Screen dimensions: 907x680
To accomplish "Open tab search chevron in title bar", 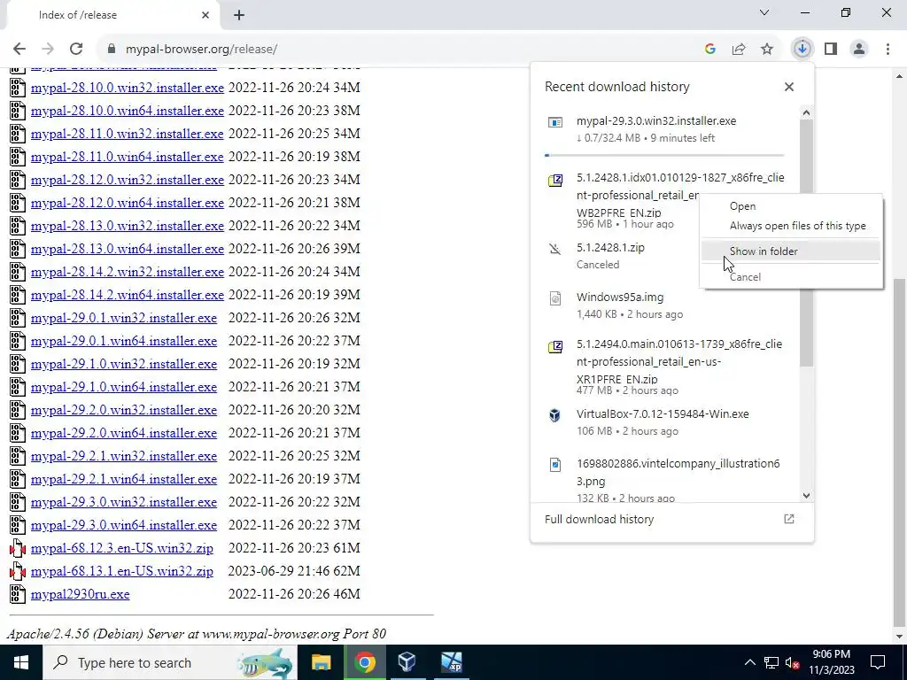I will (764, 12).
